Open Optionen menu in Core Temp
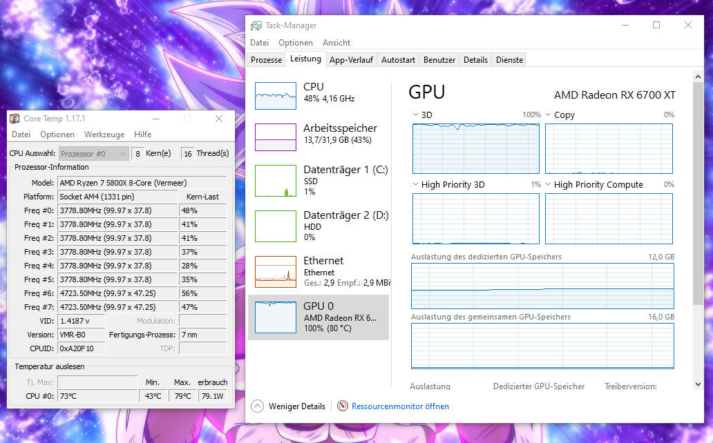 tap(57, 135)
